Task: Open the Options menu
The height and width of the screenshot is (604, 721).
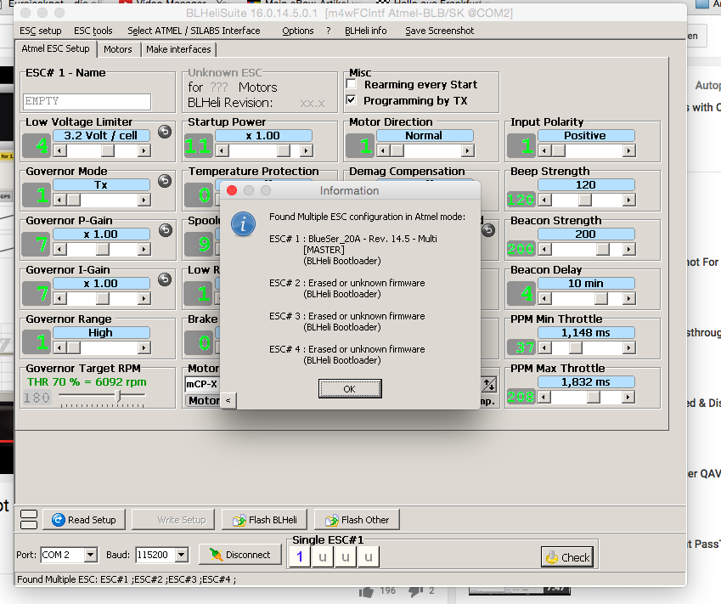Action: pyautogui.click(x=298, y=31)
